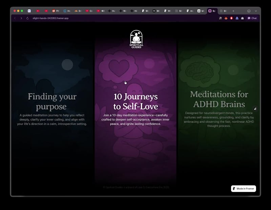Open the 'Meditations for ADHD Brains' heading
The width and height of the screenshot is (271, 210).
[x=219, y=99]
